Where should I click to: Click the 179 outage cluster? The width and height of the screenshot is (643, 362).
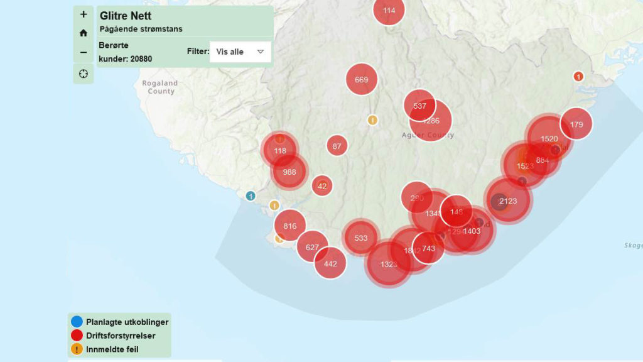pos(576,124)
